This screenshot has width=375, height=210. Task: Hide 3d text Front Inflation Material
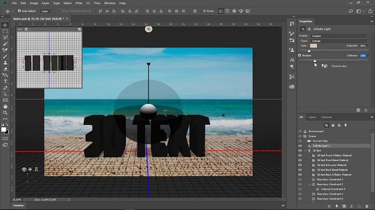tap(300, 156)
